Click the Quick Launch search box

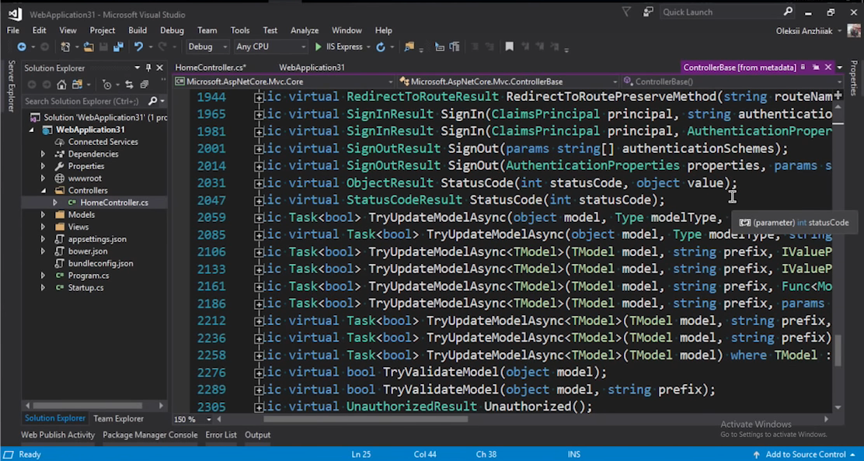721,12
